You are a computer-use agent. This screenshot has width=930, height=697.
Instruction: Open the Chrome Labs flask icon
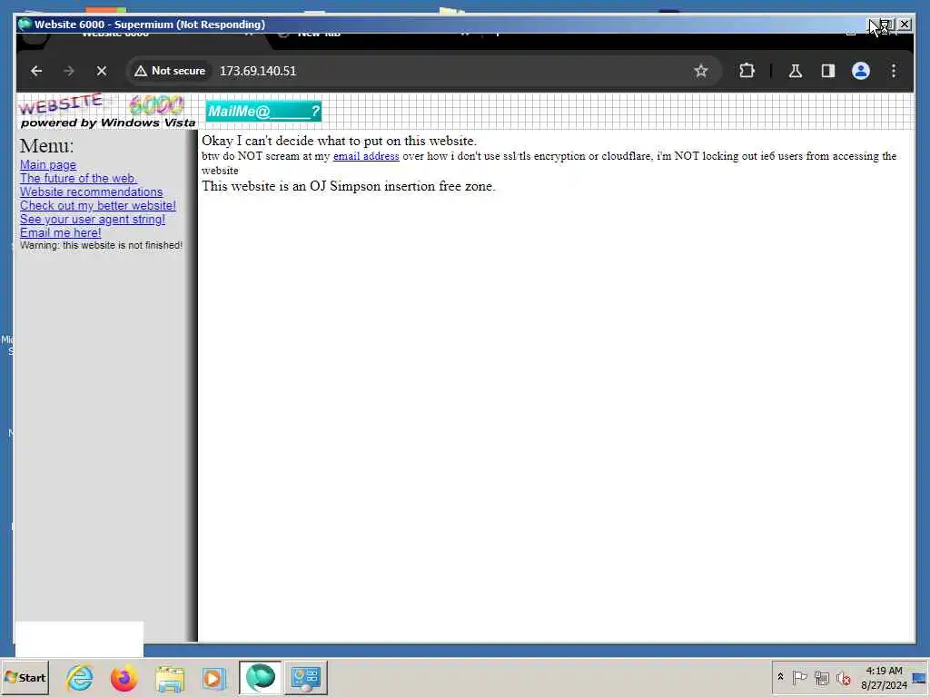[x=796, y=71]
